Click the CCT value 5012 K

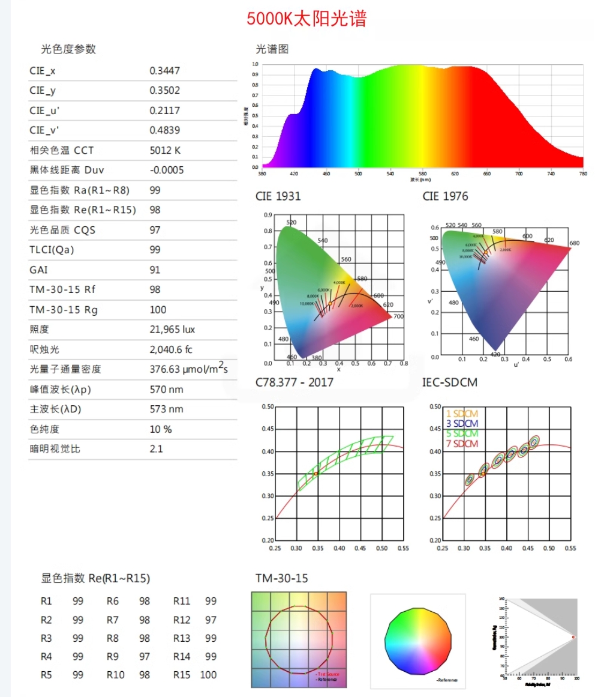165,150
